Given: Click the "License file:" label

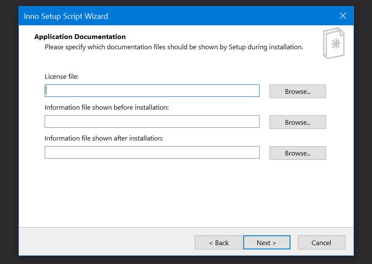Looking at the screenshot, I should click(62, 77).
